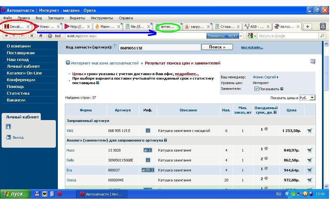Click the Поиск search button
Viewport: 330px width, 200px height.
(x=217, y=47)
